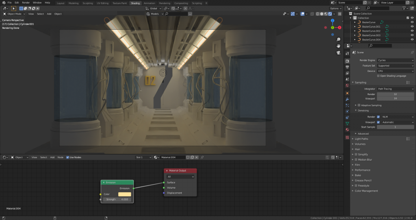416x220 pixels.
Task: Pause viewport rendering with pause icon
Action: point(340,14)
